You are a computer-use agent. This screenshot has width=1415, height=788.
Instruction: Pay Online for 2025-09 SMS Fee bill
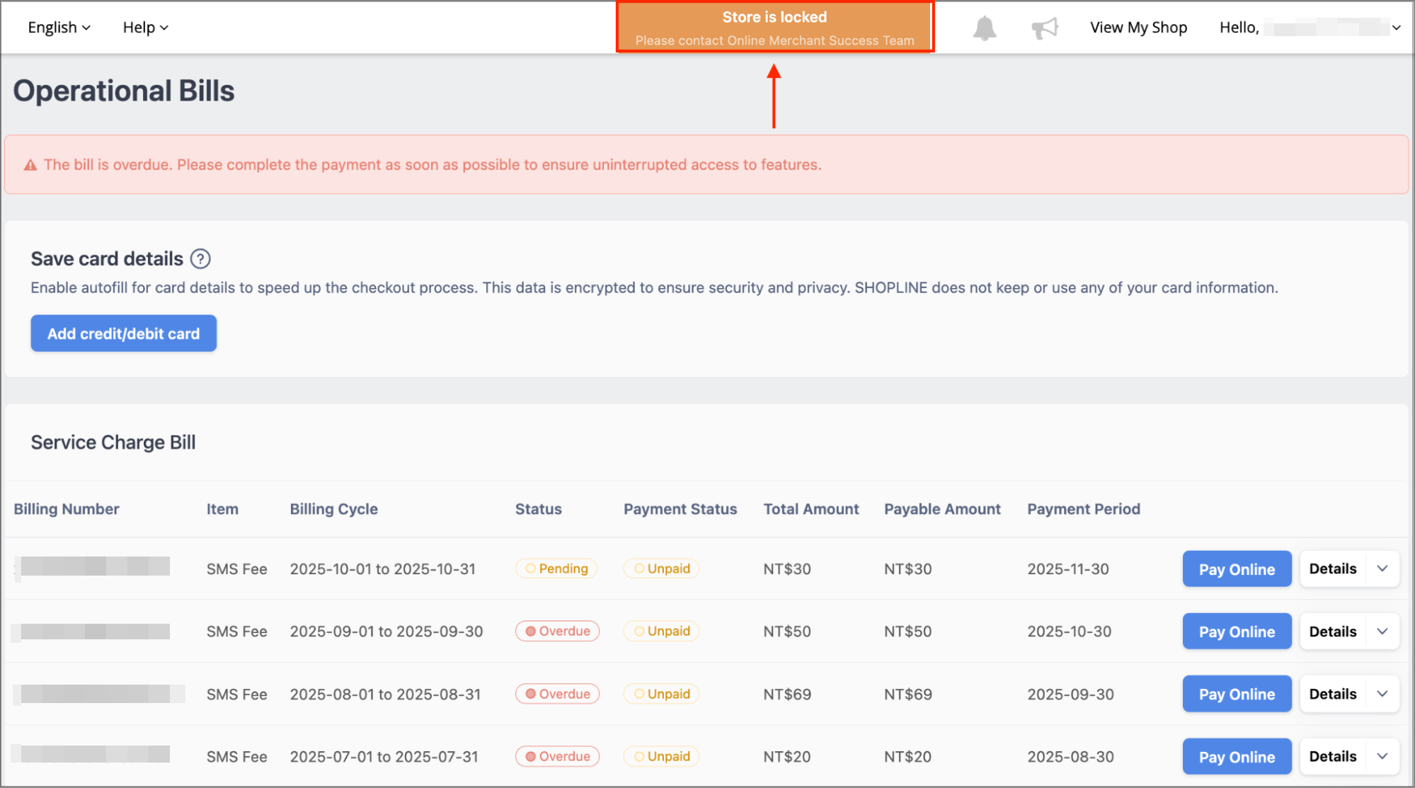[1237, 632]
